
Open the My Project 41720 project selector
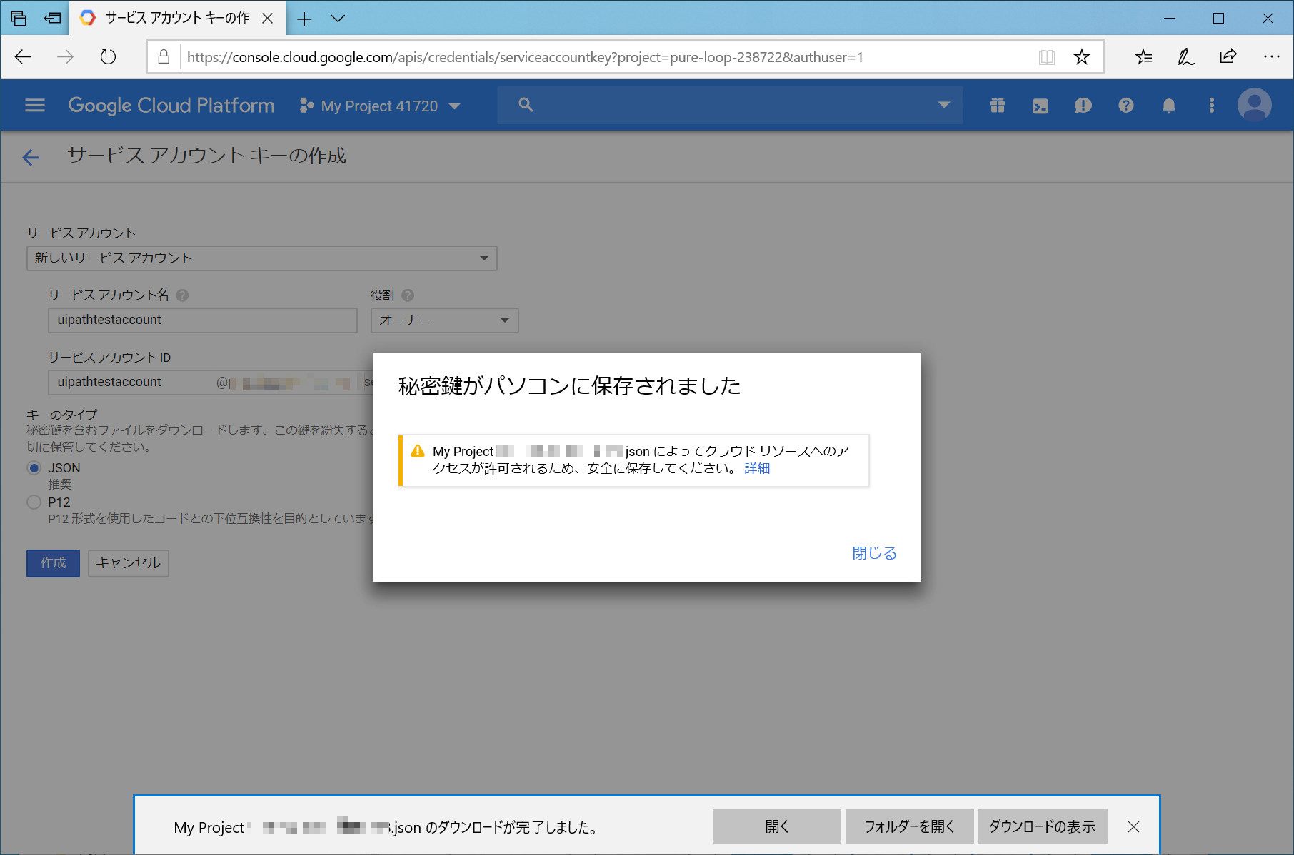coord(380,105)
